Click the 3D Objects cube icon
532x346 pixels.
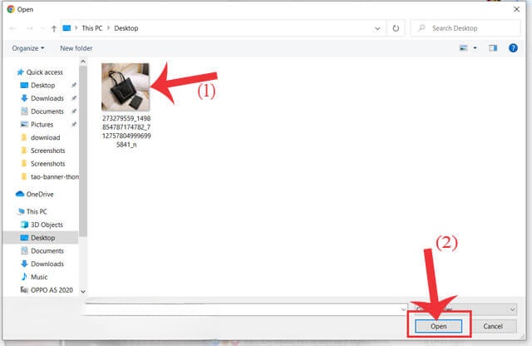(x=24, y=225)
